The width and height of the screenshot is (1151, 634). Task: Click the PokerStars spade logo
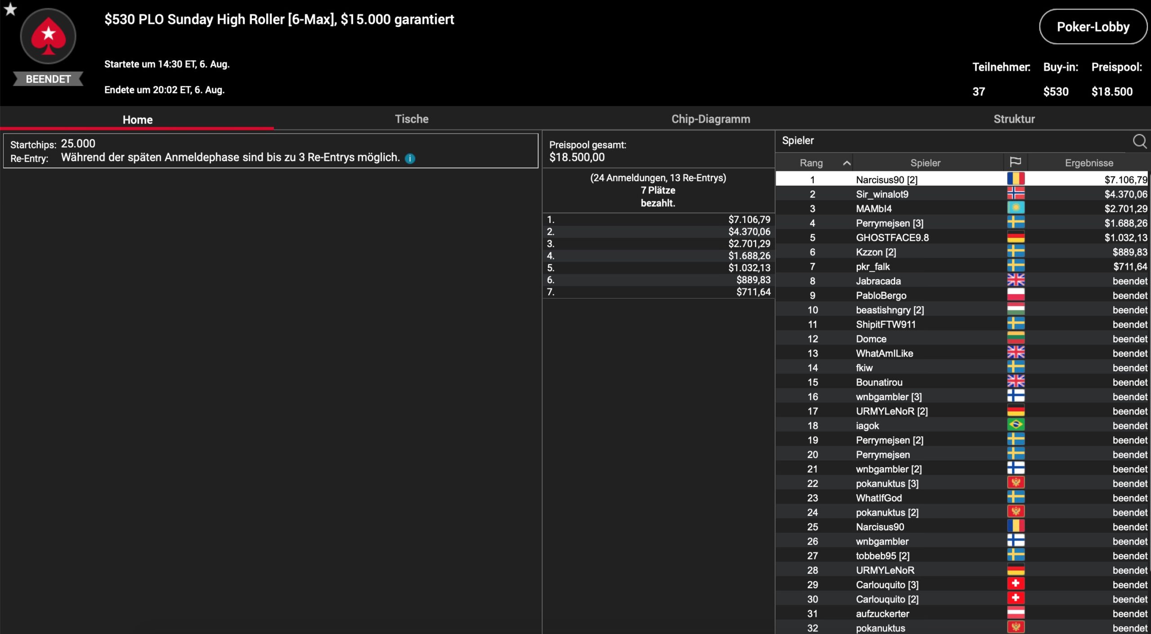pos(48,36)
